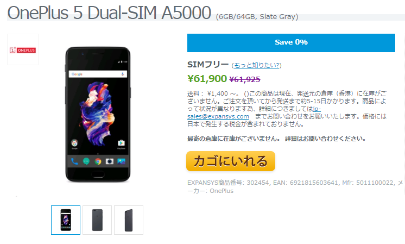
Task: Click the Google search bar in phone image
Action: 98,74
